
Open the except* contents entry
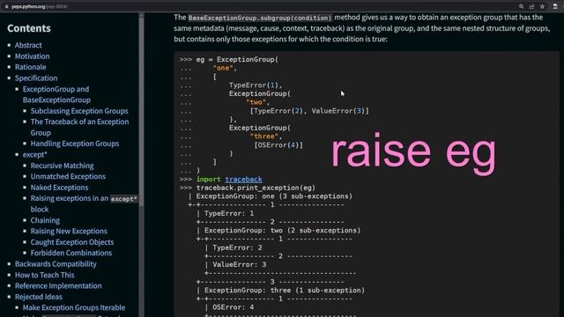point(35,155)
